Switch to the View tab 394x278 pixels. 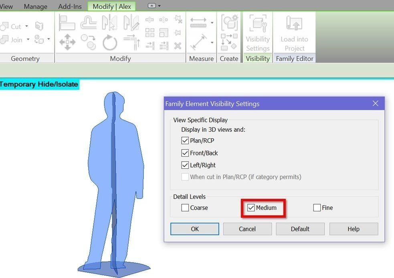coord(6,6)
